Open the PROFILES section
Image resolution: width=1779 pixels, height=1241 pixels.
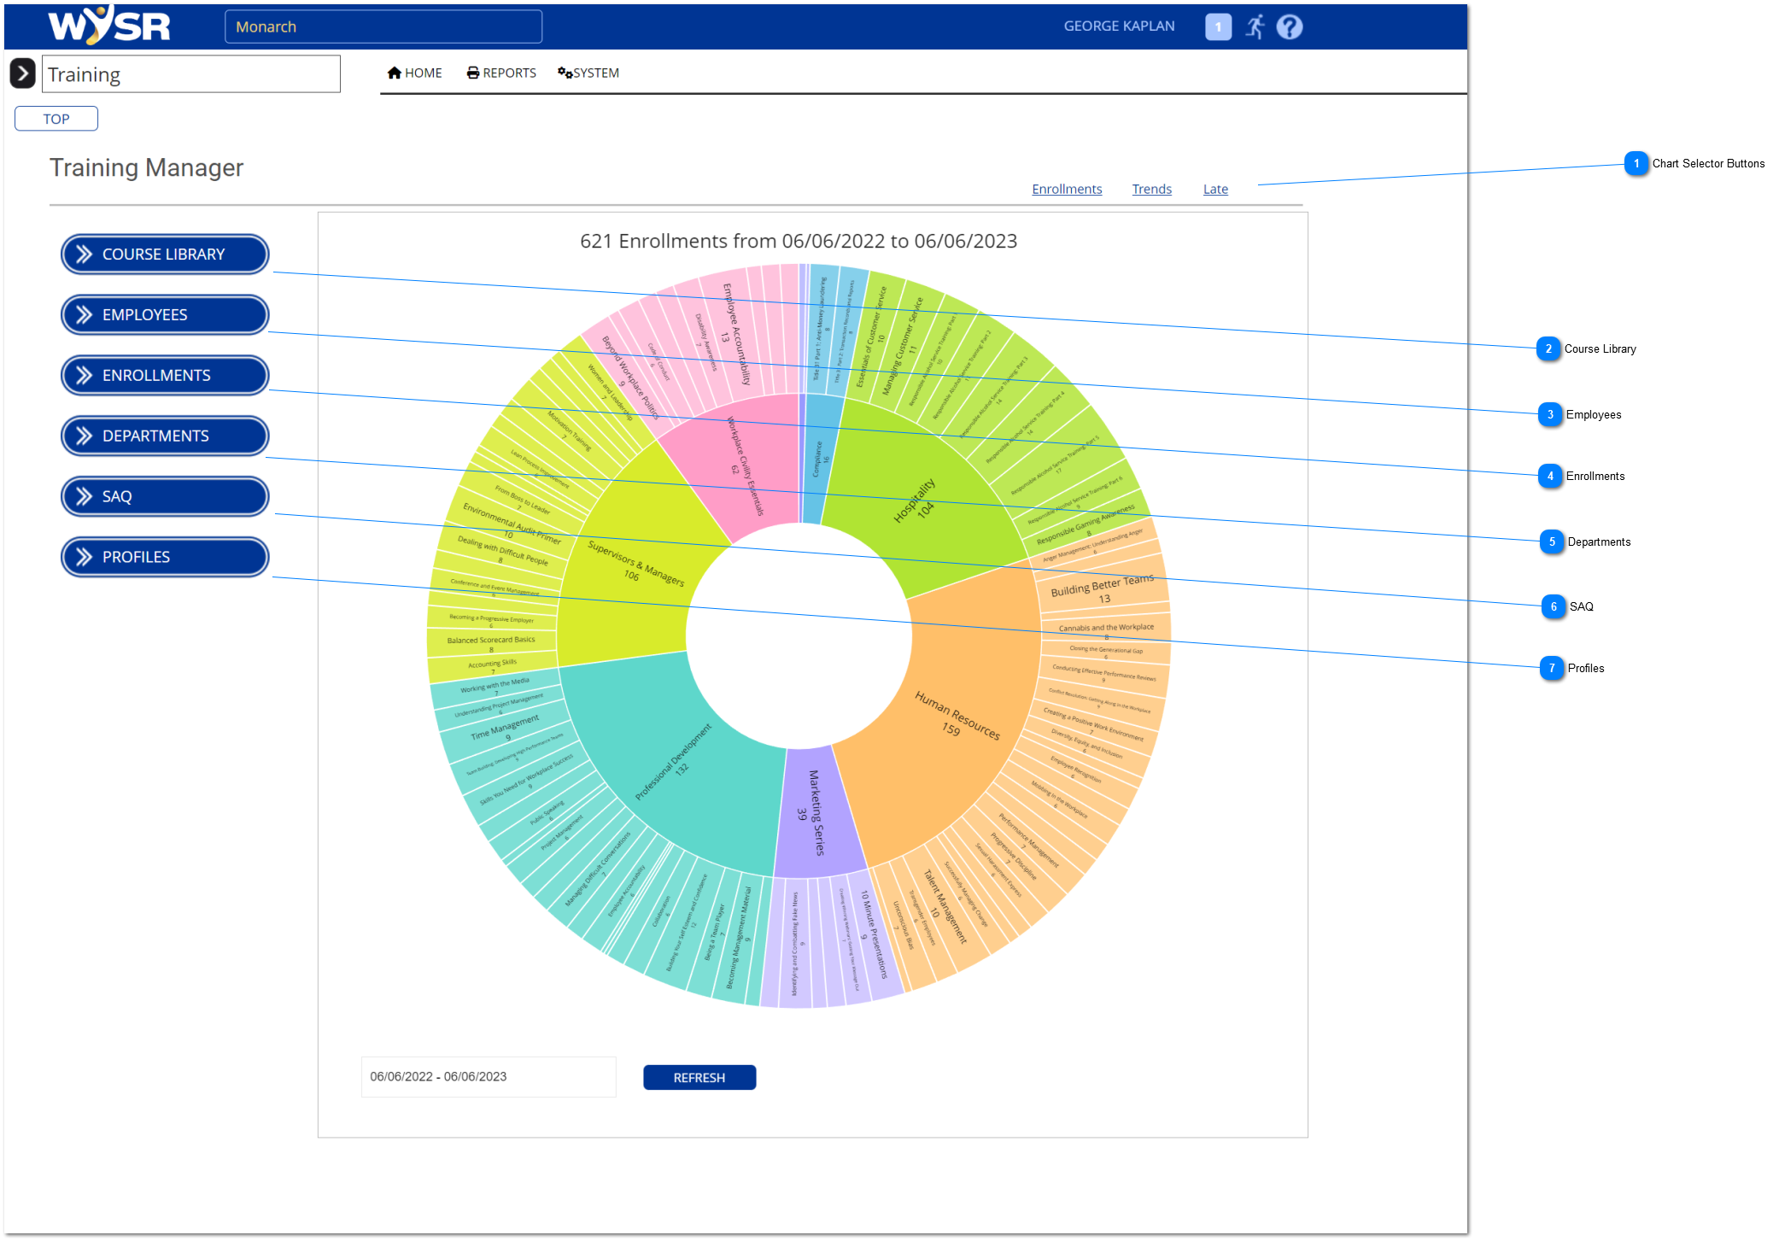point(165,558)
